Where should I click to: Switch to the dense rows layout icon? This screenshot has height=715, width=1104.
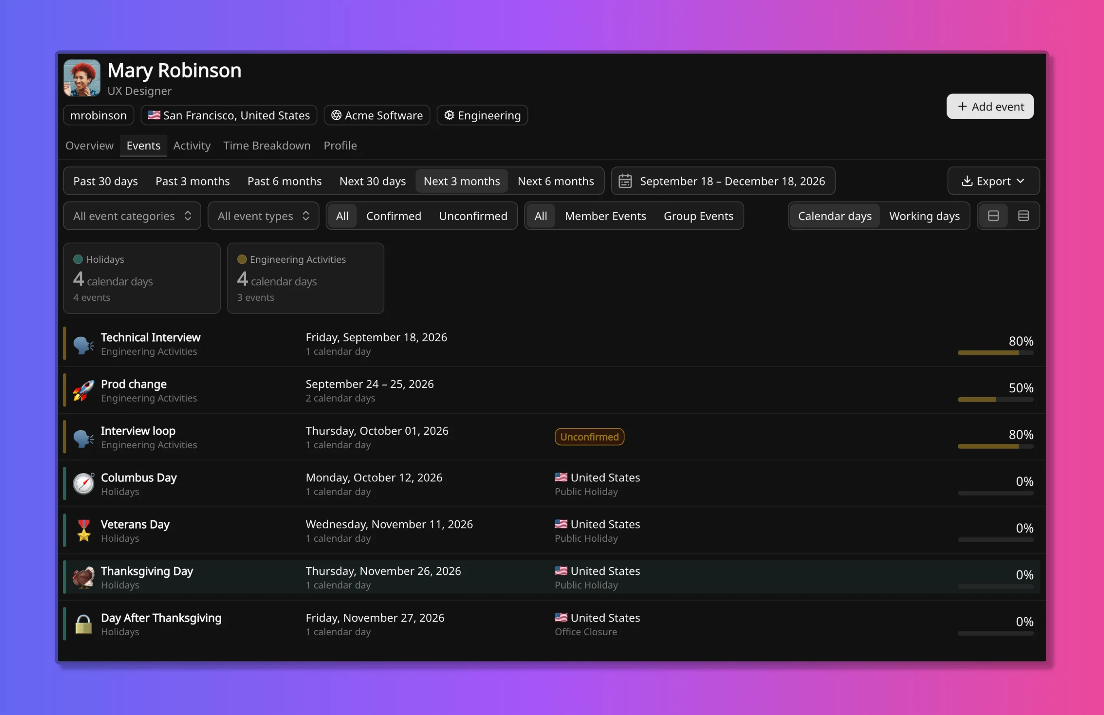[x=1023, y=216]
